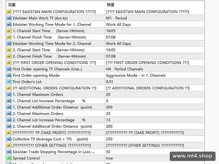Viewport: 219px width, 164px height.
Task: Click boolean icon beside Spread Control
Action: coord(9,158)
